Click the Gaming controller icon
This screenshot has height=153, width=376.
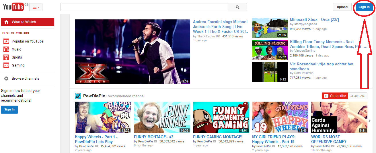coord(6,65)
